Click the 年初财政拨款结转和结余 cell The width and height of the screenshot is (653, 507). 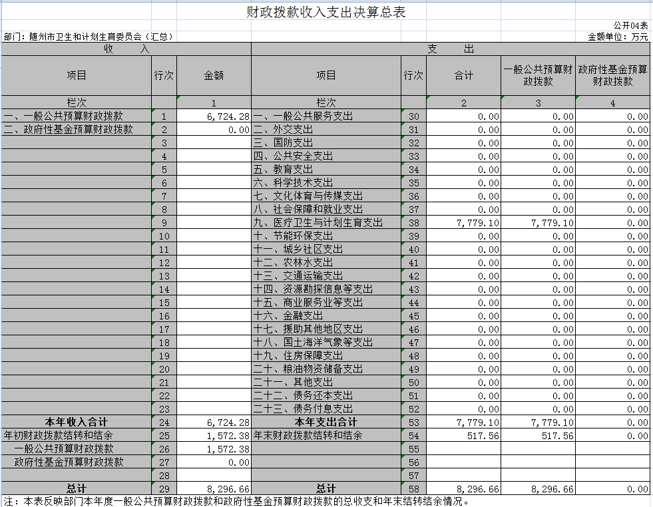(x=59, y=436)
